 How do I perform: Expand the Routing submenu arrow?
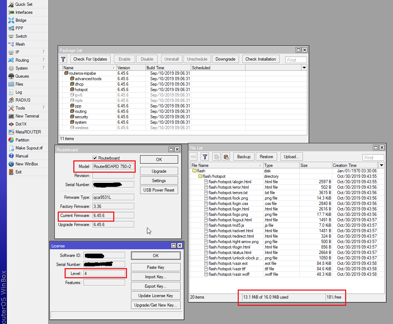click(x=44, y=60)
